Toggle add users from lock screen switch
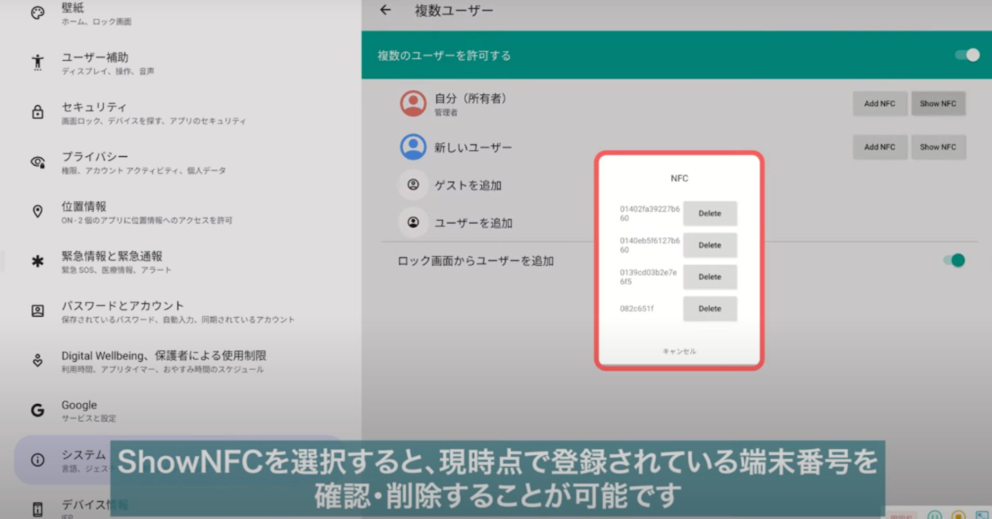Image resolution: width=992 pixels, height=519 pixels. tap(954, 261)
